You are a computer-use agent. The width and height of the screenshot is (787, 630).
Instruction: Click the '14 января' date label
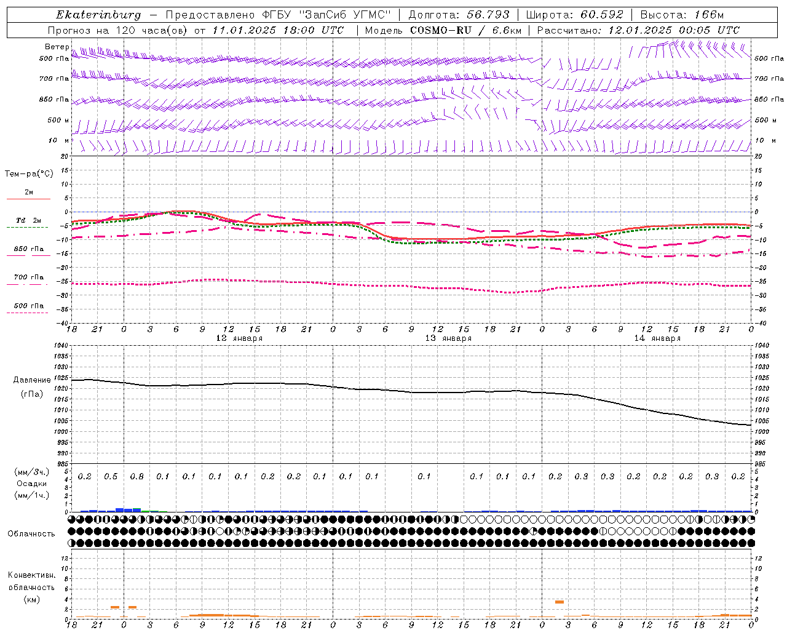(657, 338)
